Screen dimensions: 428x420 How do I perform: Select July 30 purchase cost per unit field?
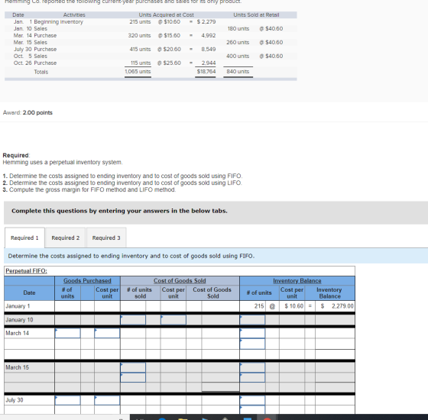click(107, 400)
